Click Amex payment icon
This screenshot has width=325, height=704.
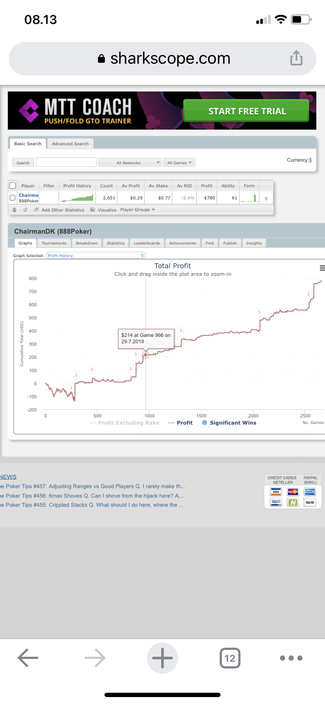pyautogui.click(x=310, y=492)
